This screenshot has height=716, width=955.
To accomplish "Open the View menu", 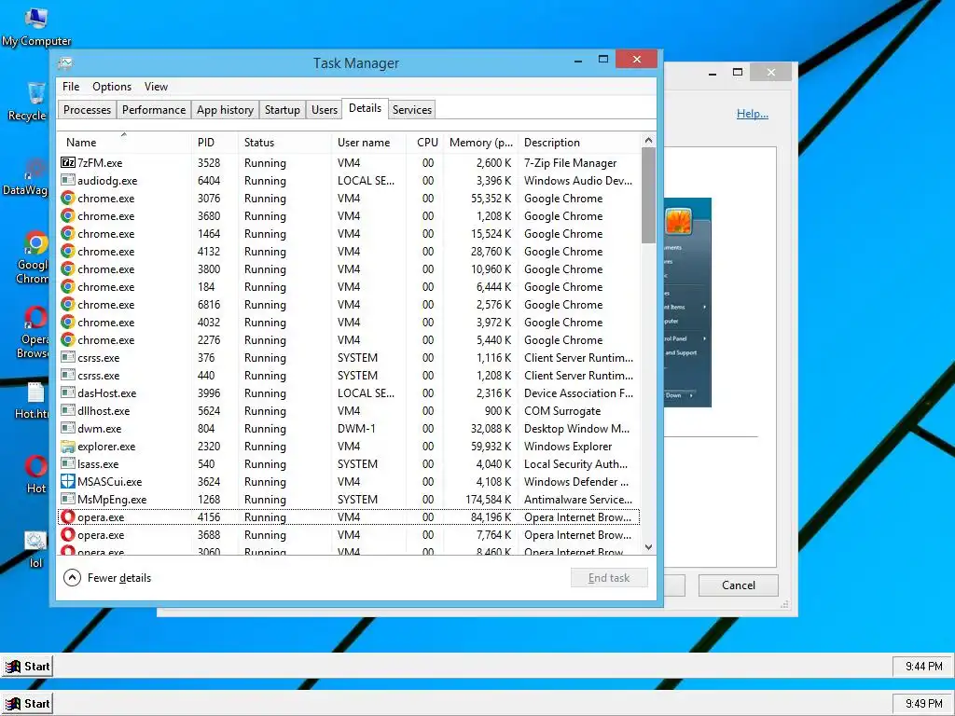I will coord(156,87).
